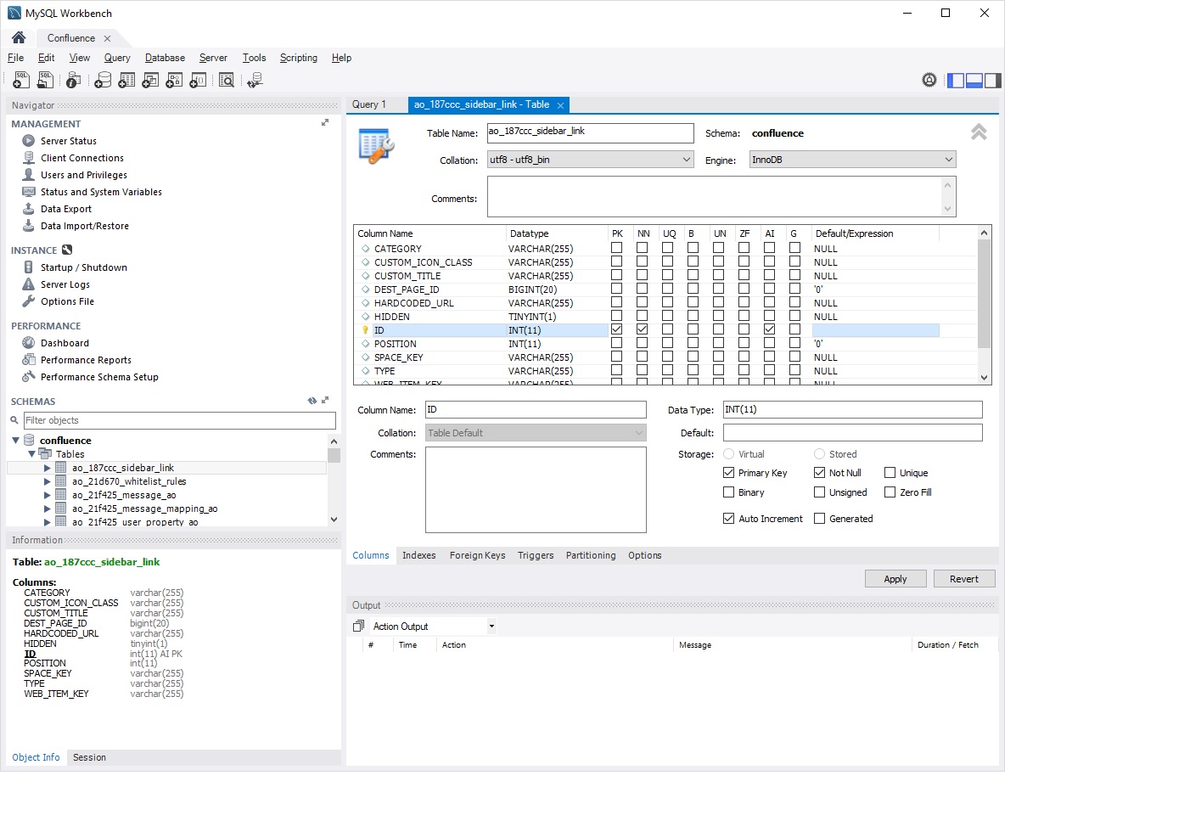The height and width of the screenshot is (815, 1190).
Task: Click the Dashboard icon under Performance
Action: [x=29, y=343]
